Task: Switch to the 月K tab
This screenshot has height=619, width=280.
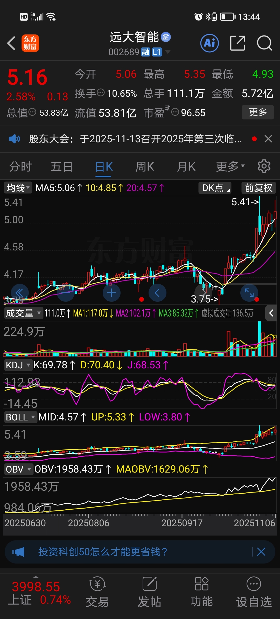Action: pyautogui.click(x=186, y=167)
